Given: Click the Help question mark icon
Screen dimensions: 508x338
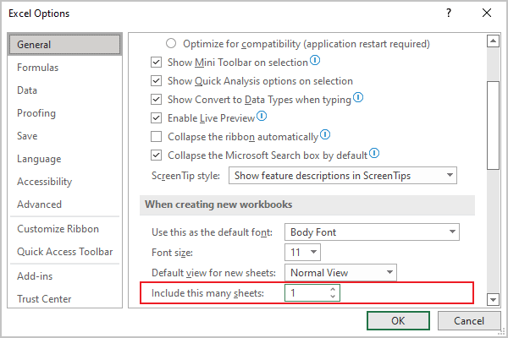Looking at the screenshot, I should click(x=449, y=13).
